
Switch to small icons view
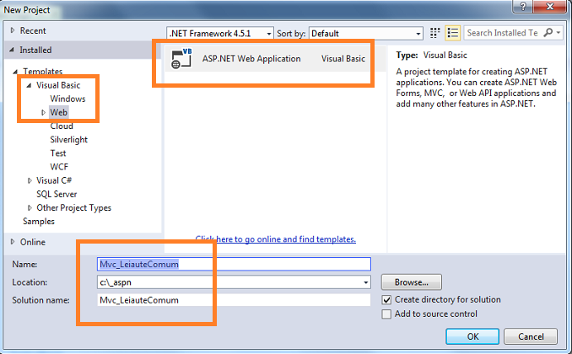[434, 33]
